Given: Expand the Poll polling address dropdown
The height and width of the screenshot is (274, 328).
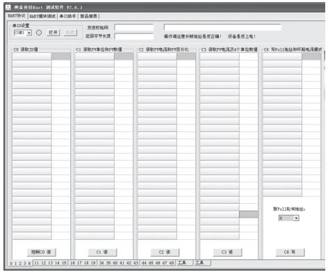Looking at the screenshot, I should 296,218.
